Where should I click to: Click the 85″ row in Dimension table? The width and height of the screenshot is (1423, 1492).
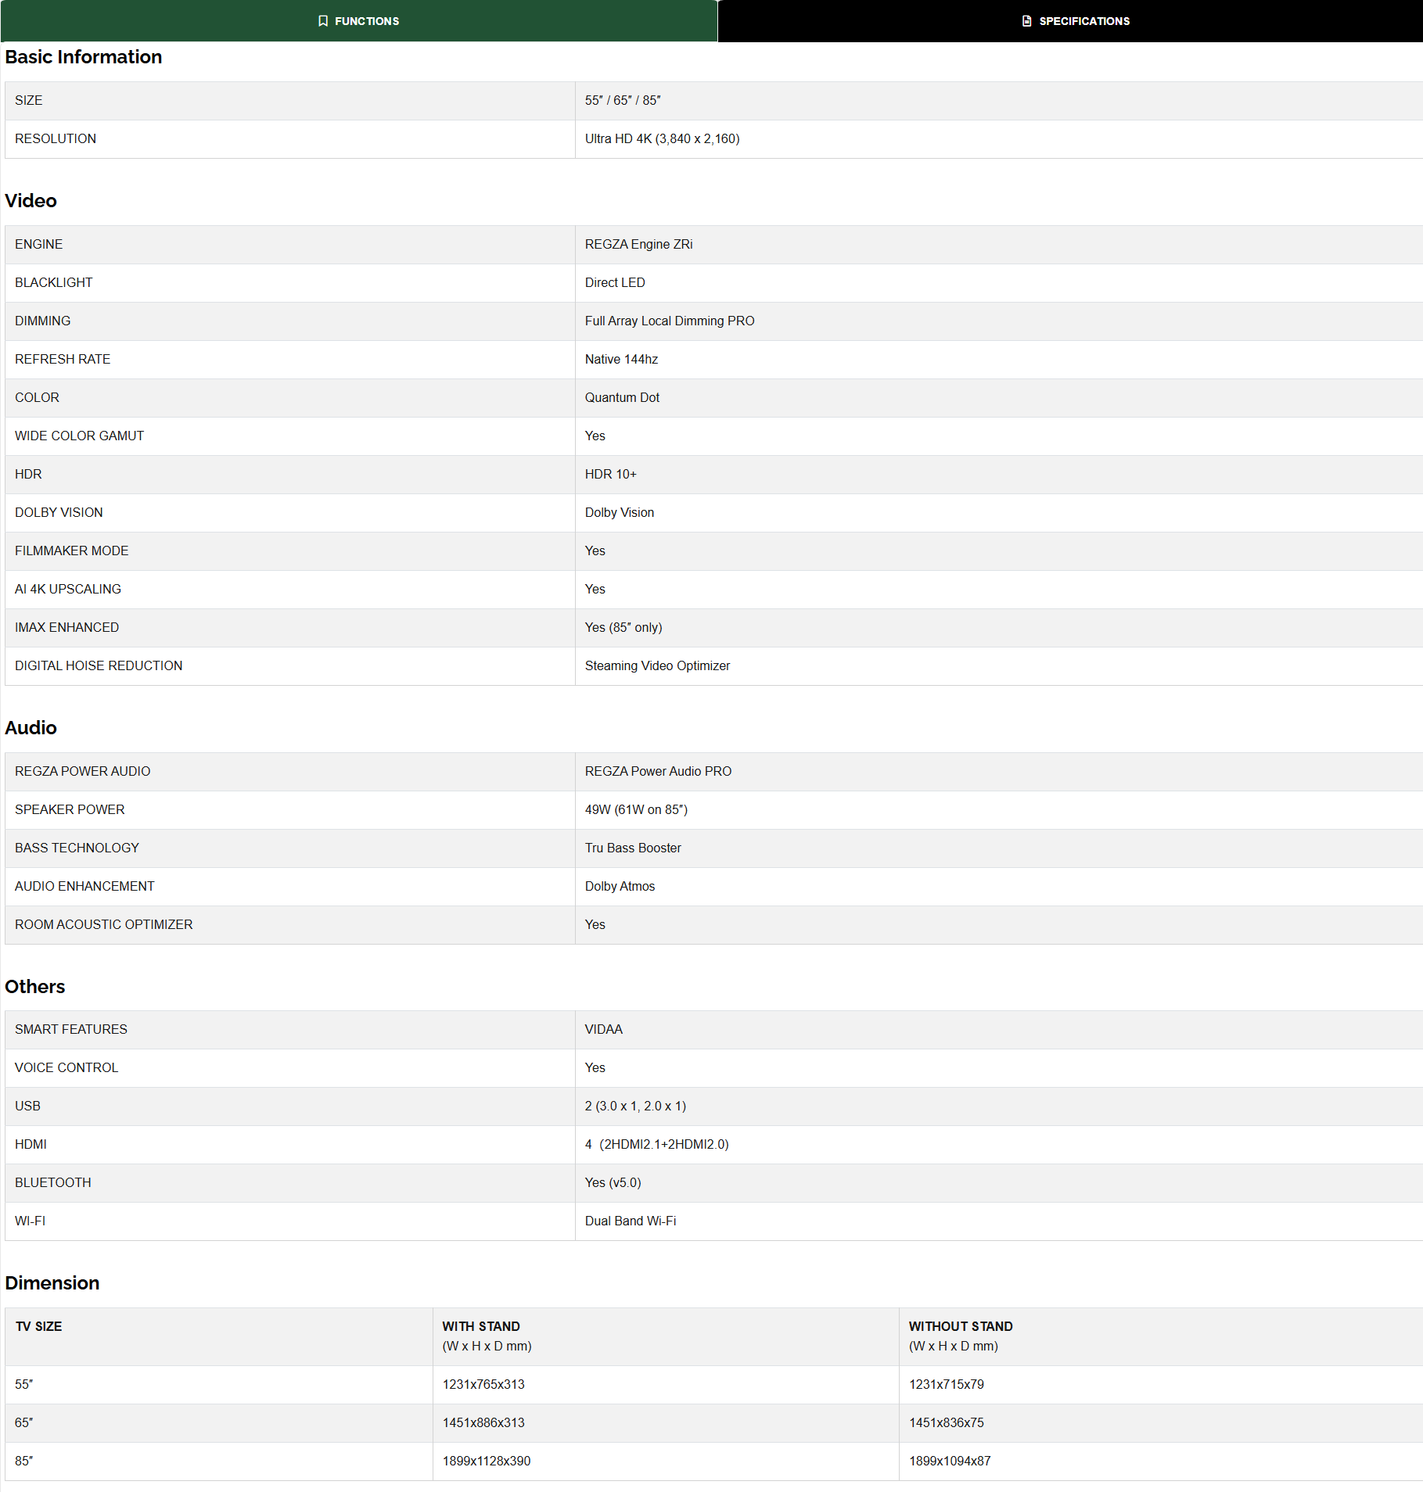(714, 1462)
